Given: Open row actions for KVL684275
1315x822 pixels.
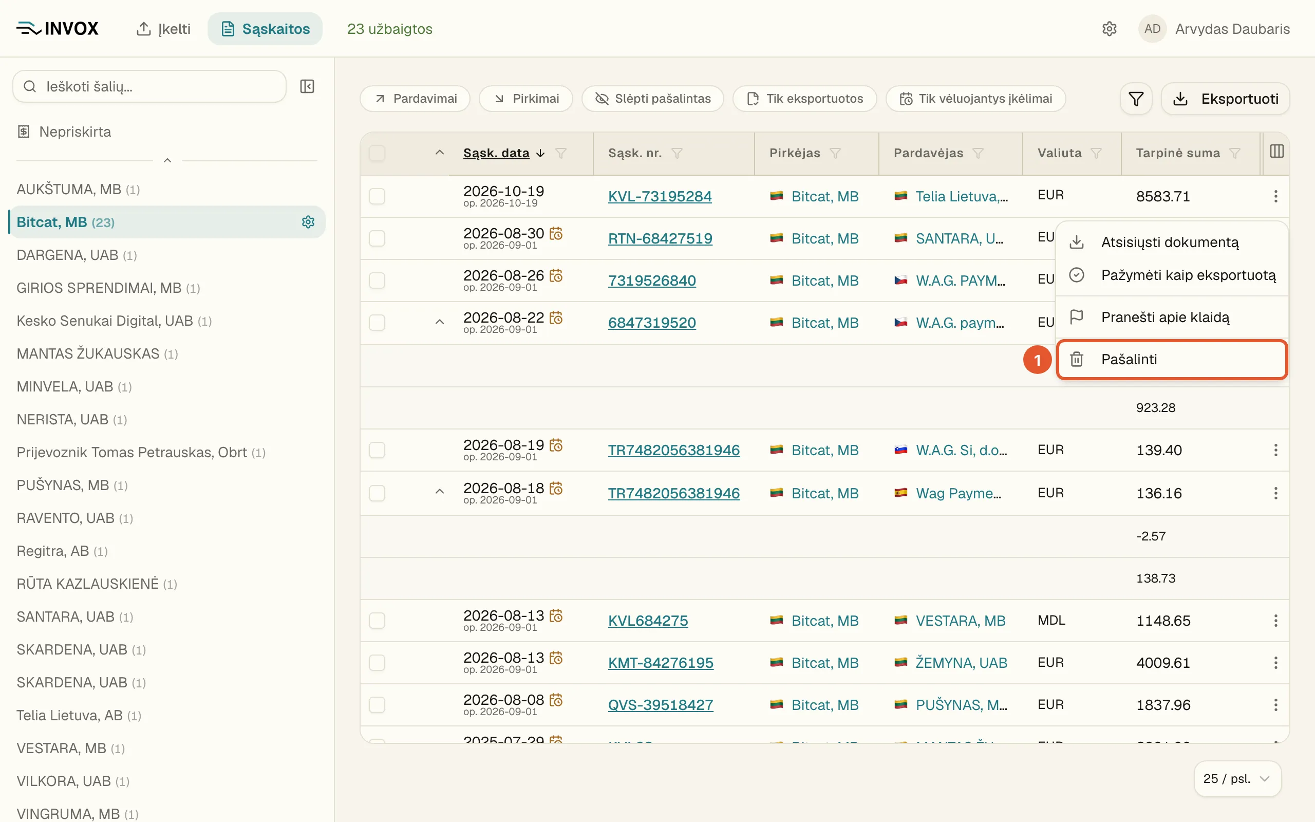Looking at the screenshot, I should pos(1275,620).
